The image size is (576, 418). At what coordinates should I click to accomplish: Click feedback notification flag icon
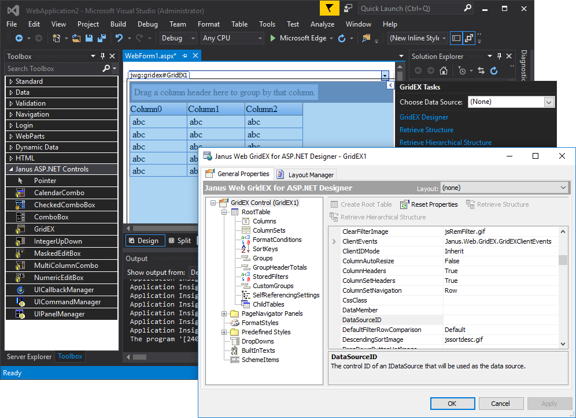[330, 9]
